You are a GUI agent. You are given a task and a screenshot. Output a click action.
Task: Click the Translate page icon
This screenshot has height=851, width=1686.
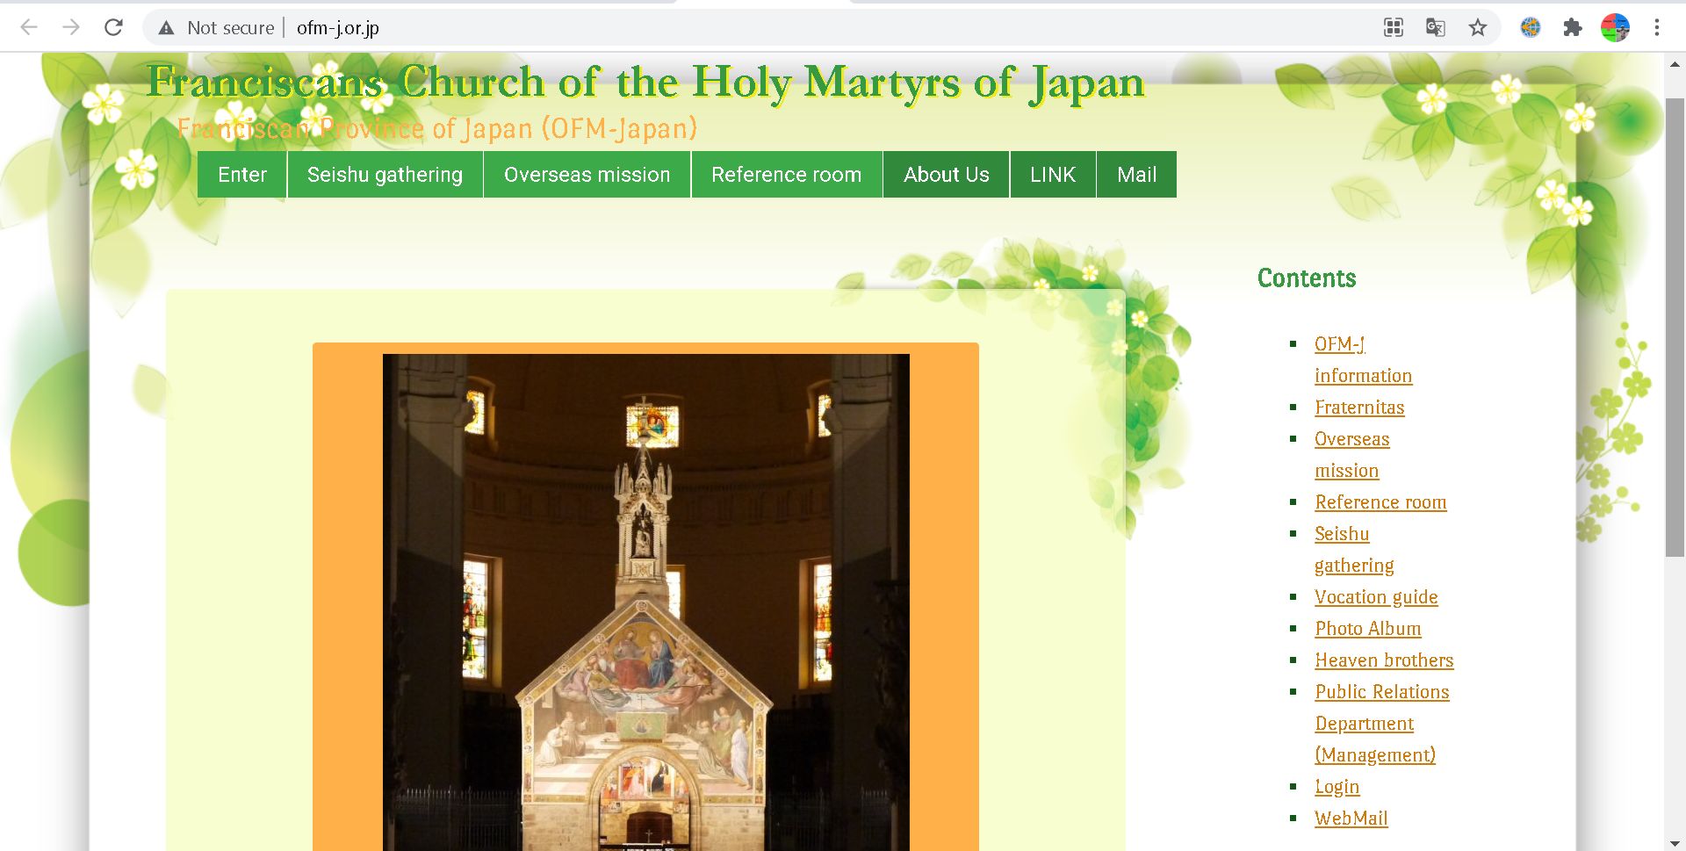pyautogui.click(x=1436, y=27)
